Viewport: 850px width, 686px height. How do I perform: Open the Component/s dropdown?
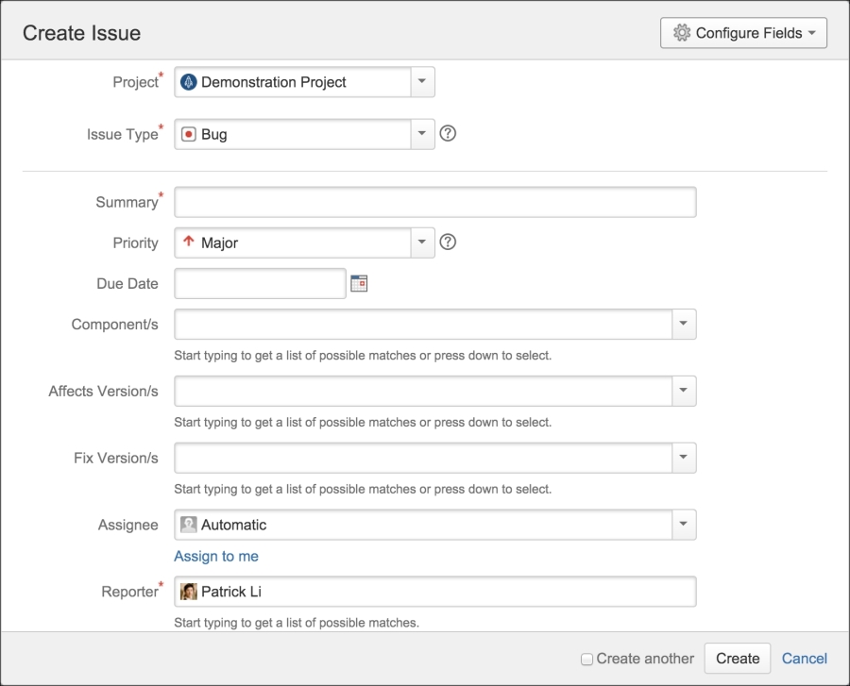click(683, 323)
